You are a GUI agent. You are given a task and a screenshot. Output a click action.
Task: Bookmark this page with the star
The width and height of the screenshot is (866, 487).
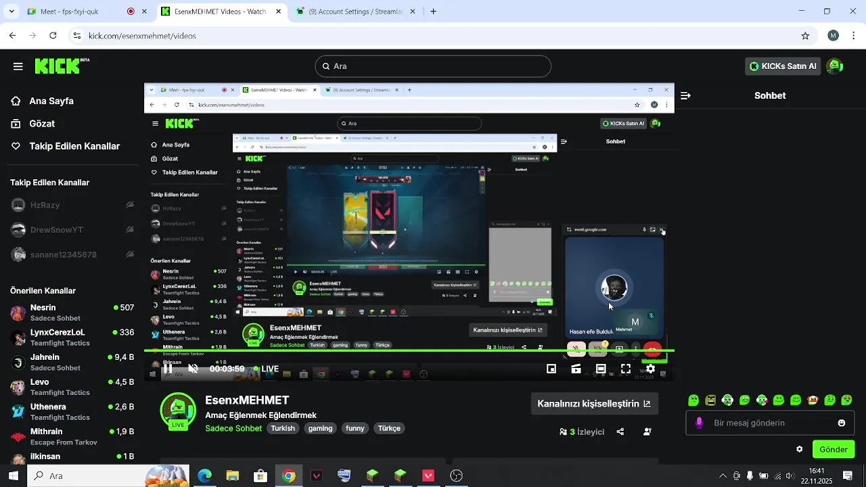805,35
